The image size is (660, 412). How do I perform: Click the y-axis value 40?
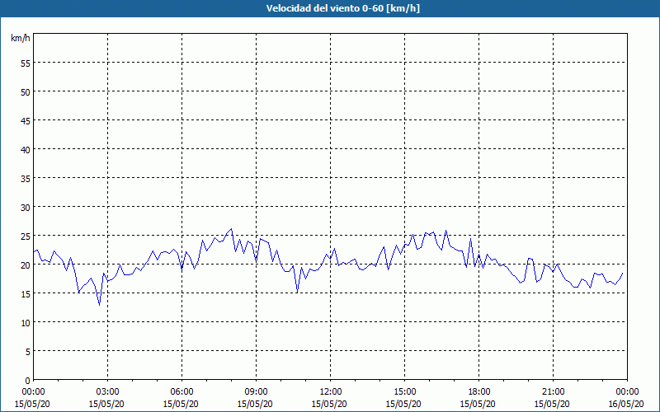[x=26, y=150]
